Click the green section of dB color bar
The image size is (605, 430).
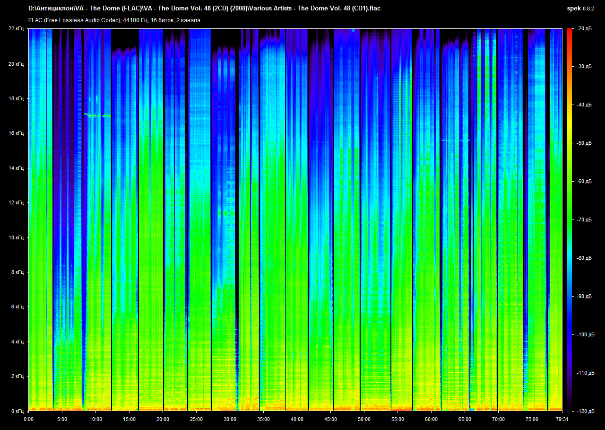(x=569, y=199)
